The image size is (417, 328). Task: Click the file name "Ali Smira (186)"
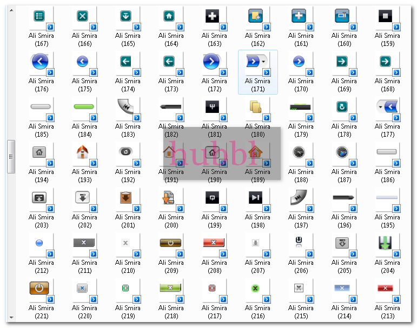387,176
